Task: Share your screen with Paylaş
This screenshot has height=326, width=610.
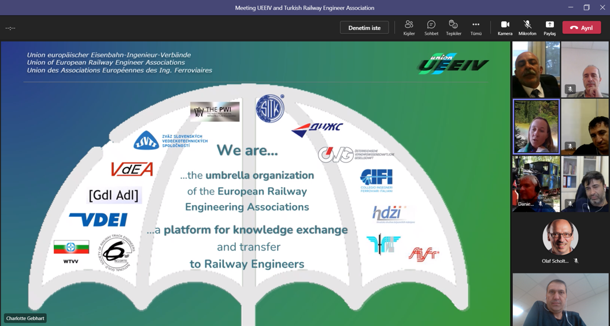Action: [549, 27]
